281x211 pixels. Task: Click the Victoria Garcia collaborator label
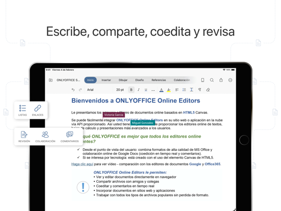coord(114,115)
